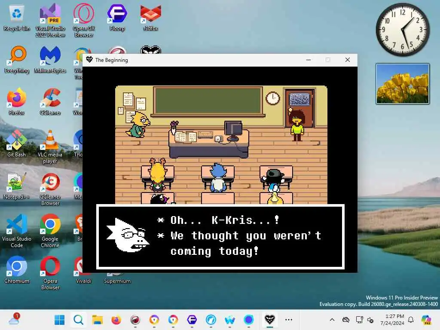The height and width of the screenshot is (330, 440).
Task: Open the Floorp desktop shortcut
Action: click(117, 17)
